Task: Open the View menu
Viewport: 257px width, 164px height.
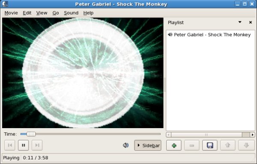Action: coord(42,13)
